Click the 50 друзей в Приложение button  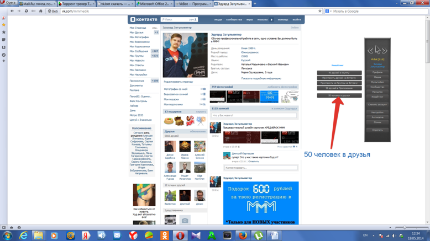pyautogui.click(x=339, y=88)
